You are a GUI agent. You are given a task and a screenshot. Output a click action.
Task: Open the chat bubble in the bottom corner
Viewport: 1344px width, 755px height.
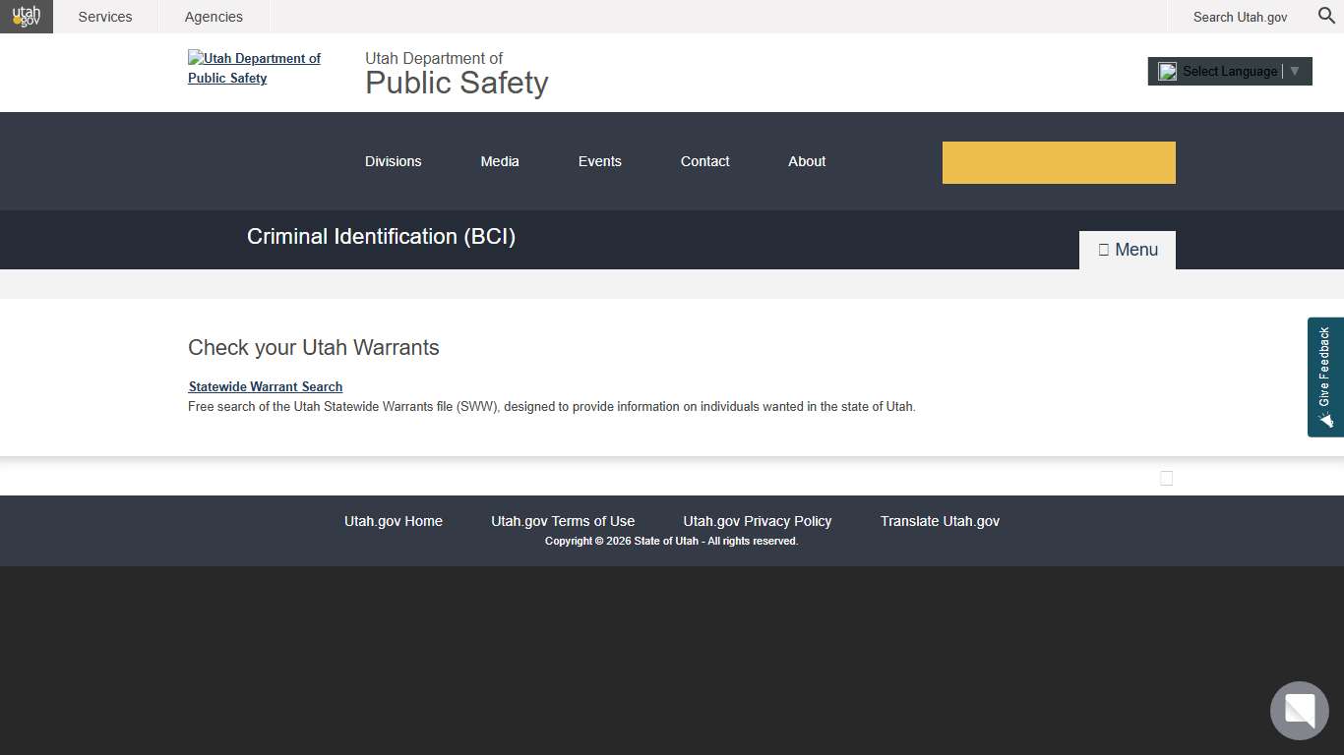[1299, 710]
